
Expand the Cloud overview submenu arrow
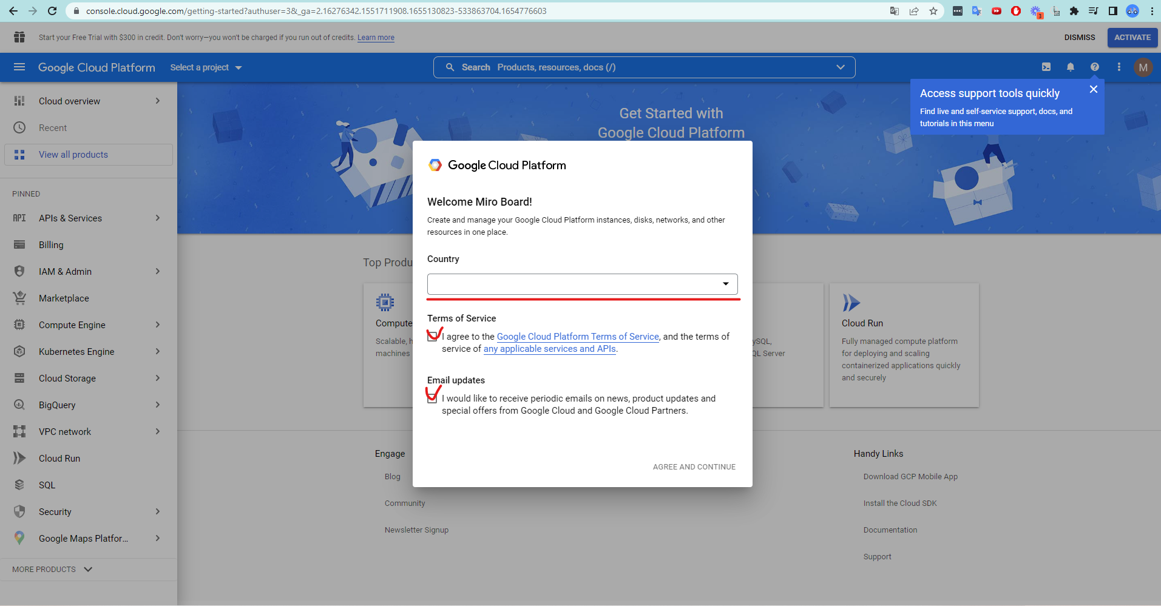(158, 101)
